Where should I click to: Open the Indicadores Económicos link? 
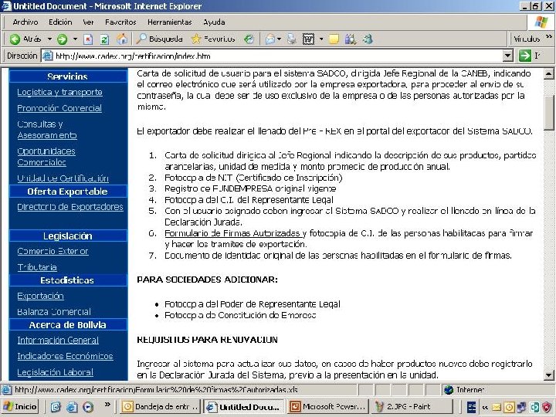click(65, 356)
